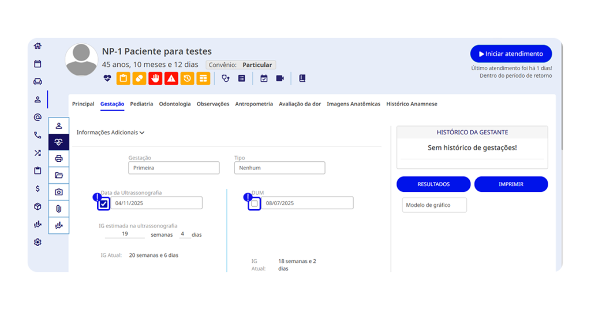Open the Gestação dropdown showing Primeira
This screenshot has height=310, width=591.
tap(174, 168)
